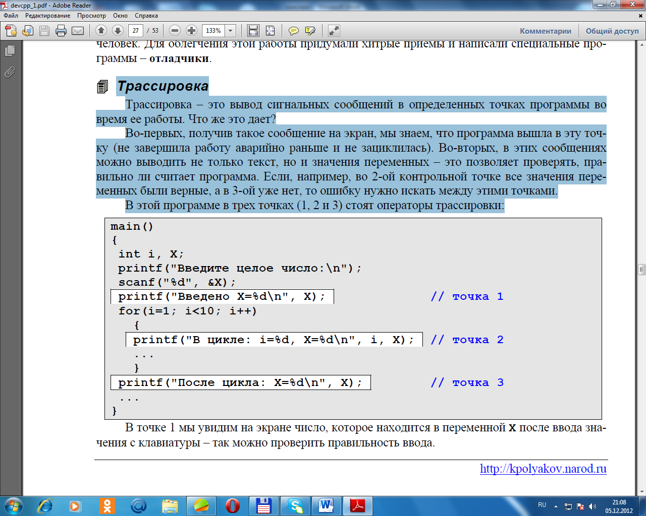This screenshot has width=646, height=516.
Task: Go to next page with down arrow
Action: pyautogui.click(x=118, y=31)
